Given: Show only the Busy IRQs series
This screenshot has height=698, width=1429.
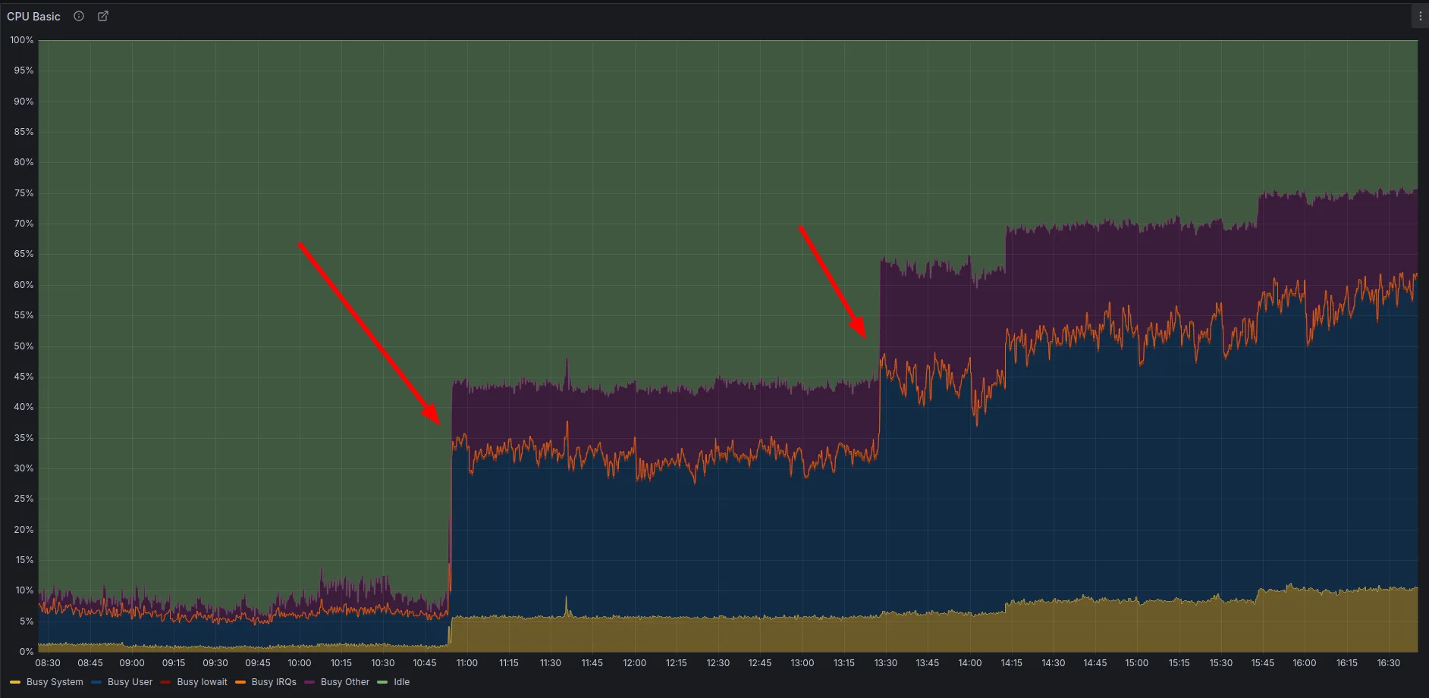Looking at the screenshot, I should pos(274,682).
